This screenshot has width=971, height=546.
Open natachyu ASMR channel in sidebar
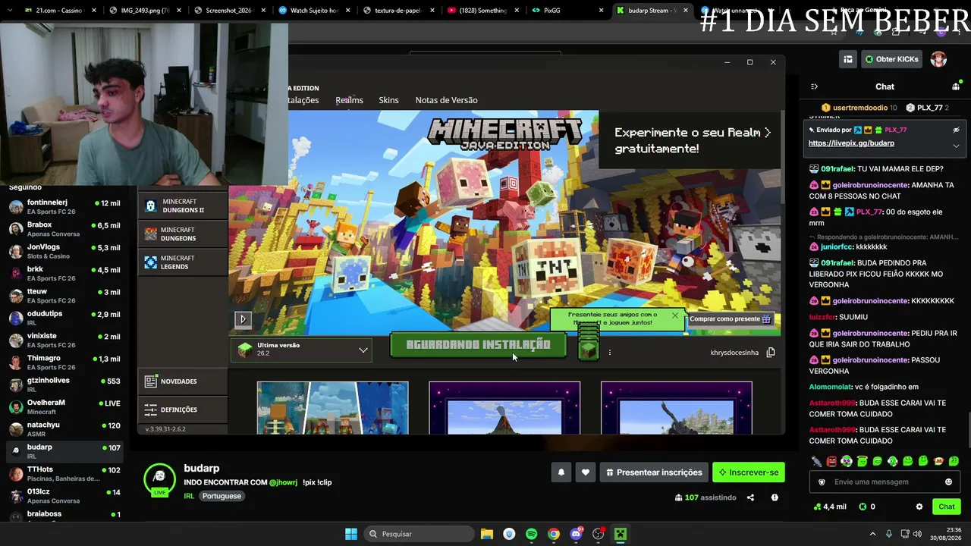click(x=64, y=429)
